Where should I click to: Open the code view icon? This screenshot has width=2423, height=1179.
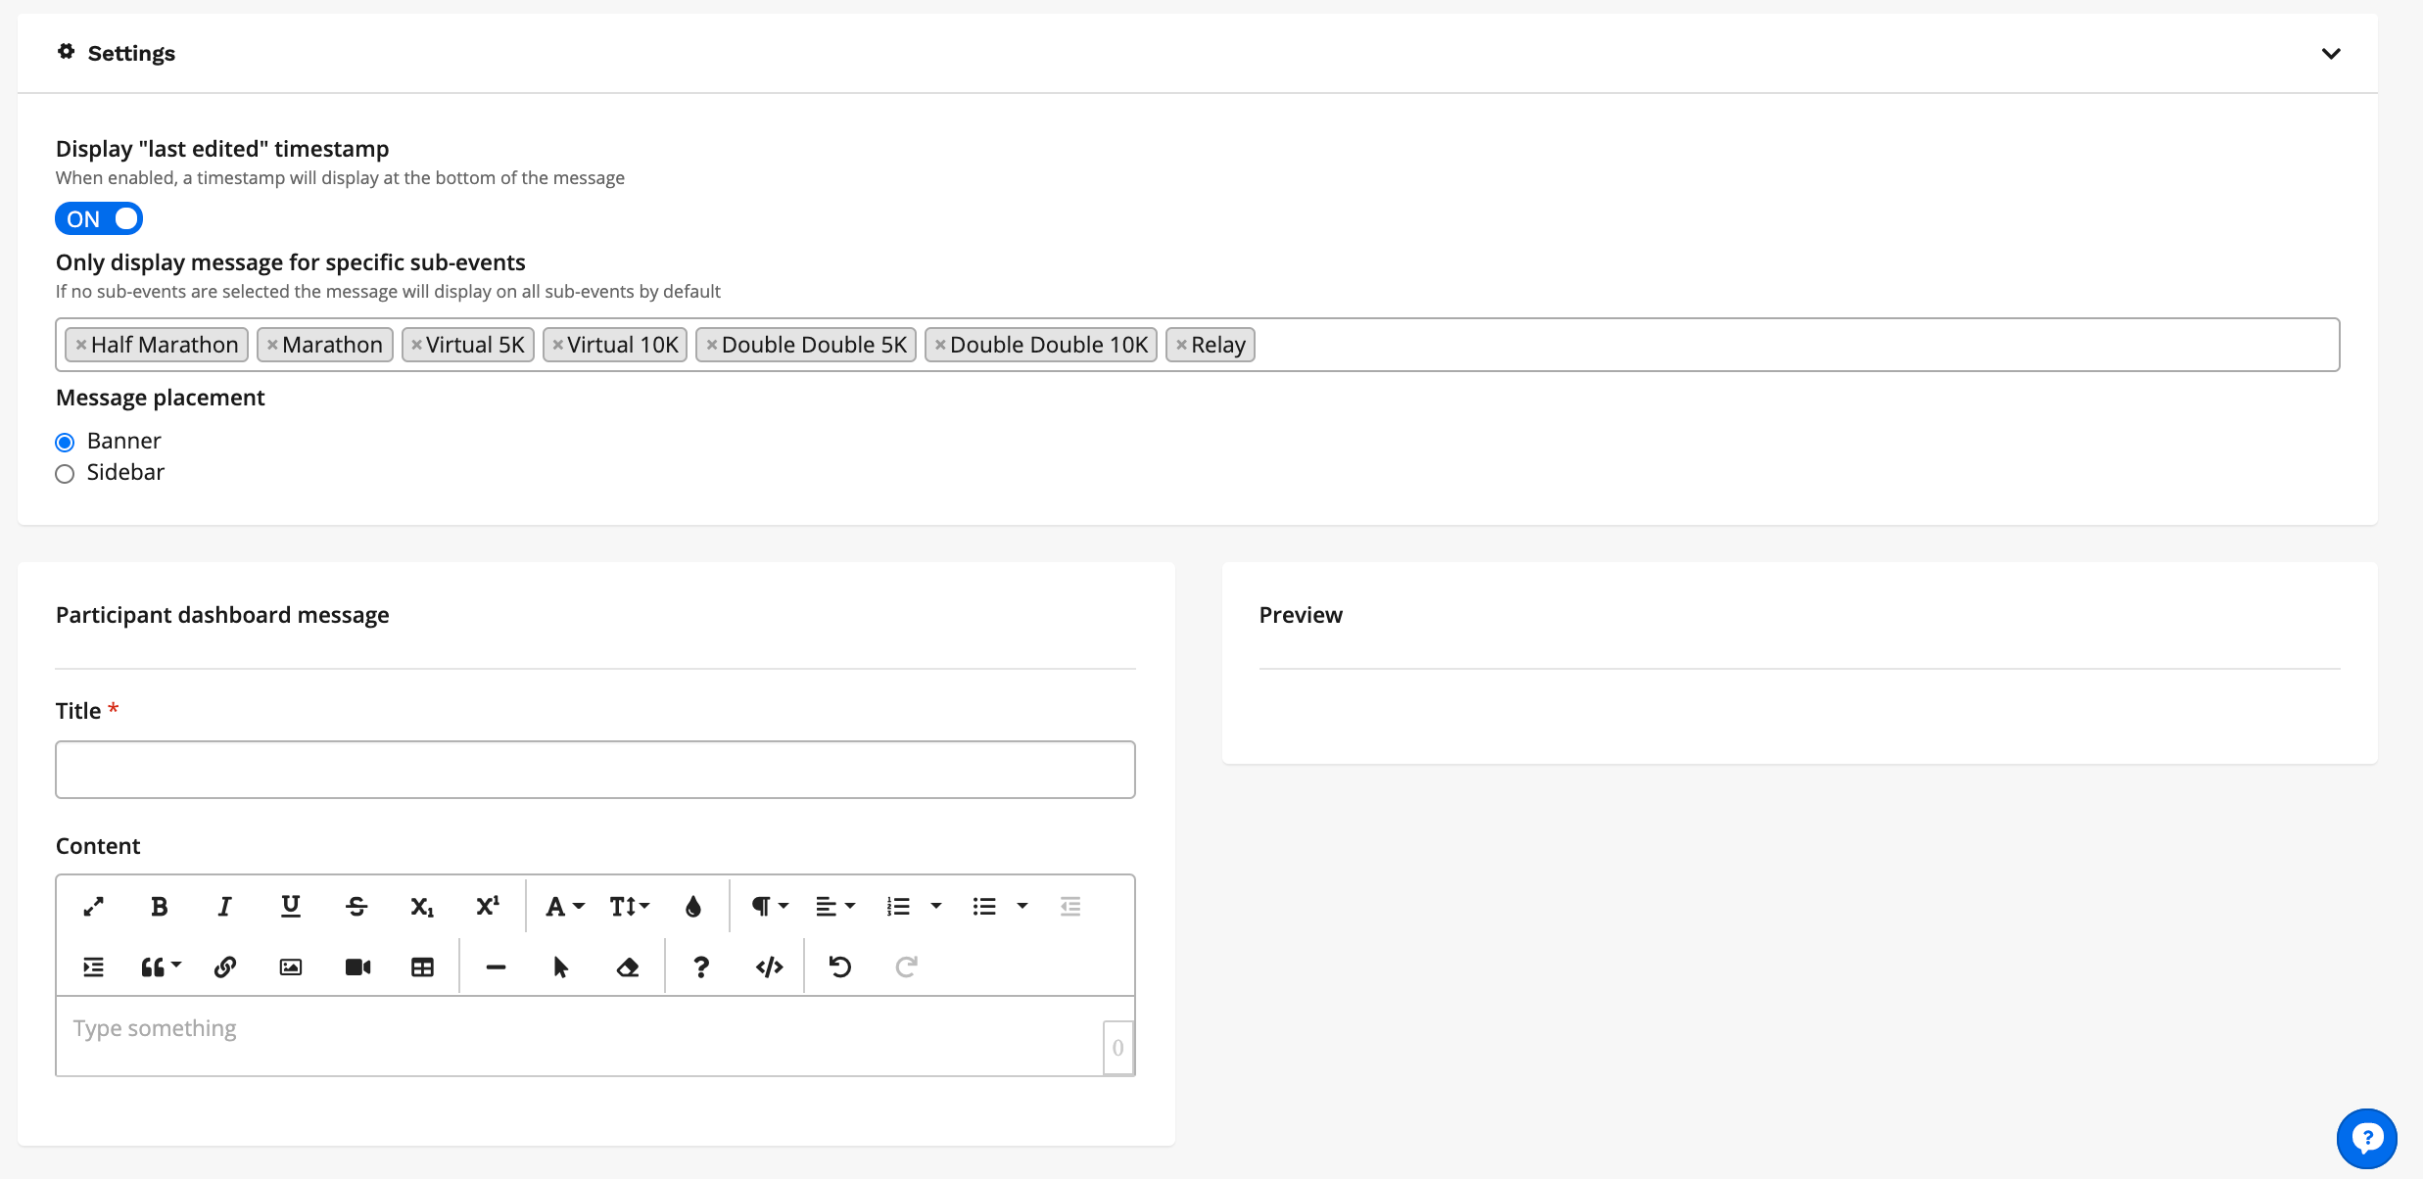pos(769,967)
